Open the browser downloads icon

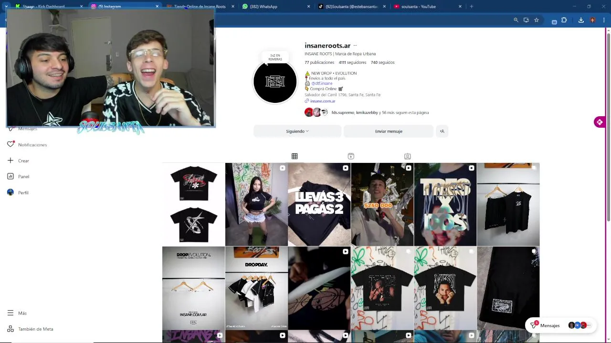(x=581, y=20)
